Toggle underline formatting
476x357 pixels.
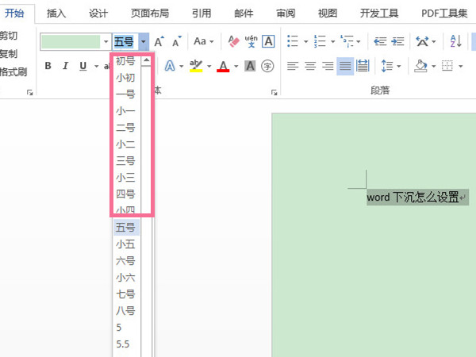(83, 66)
